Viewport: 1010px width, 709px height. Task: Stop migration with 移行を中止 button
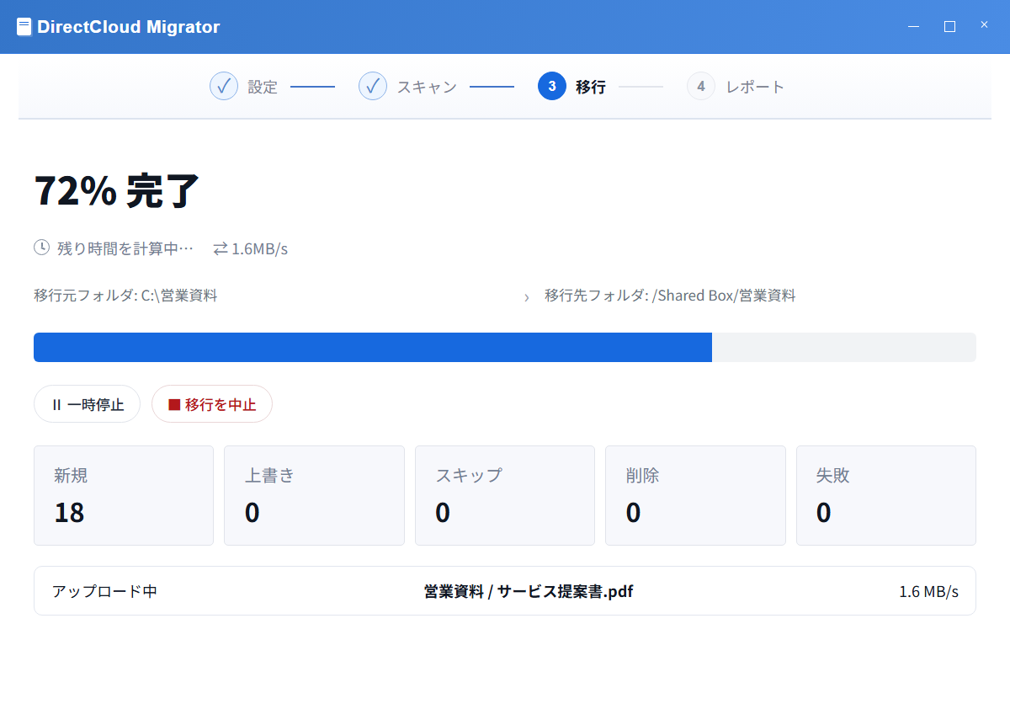212,404
